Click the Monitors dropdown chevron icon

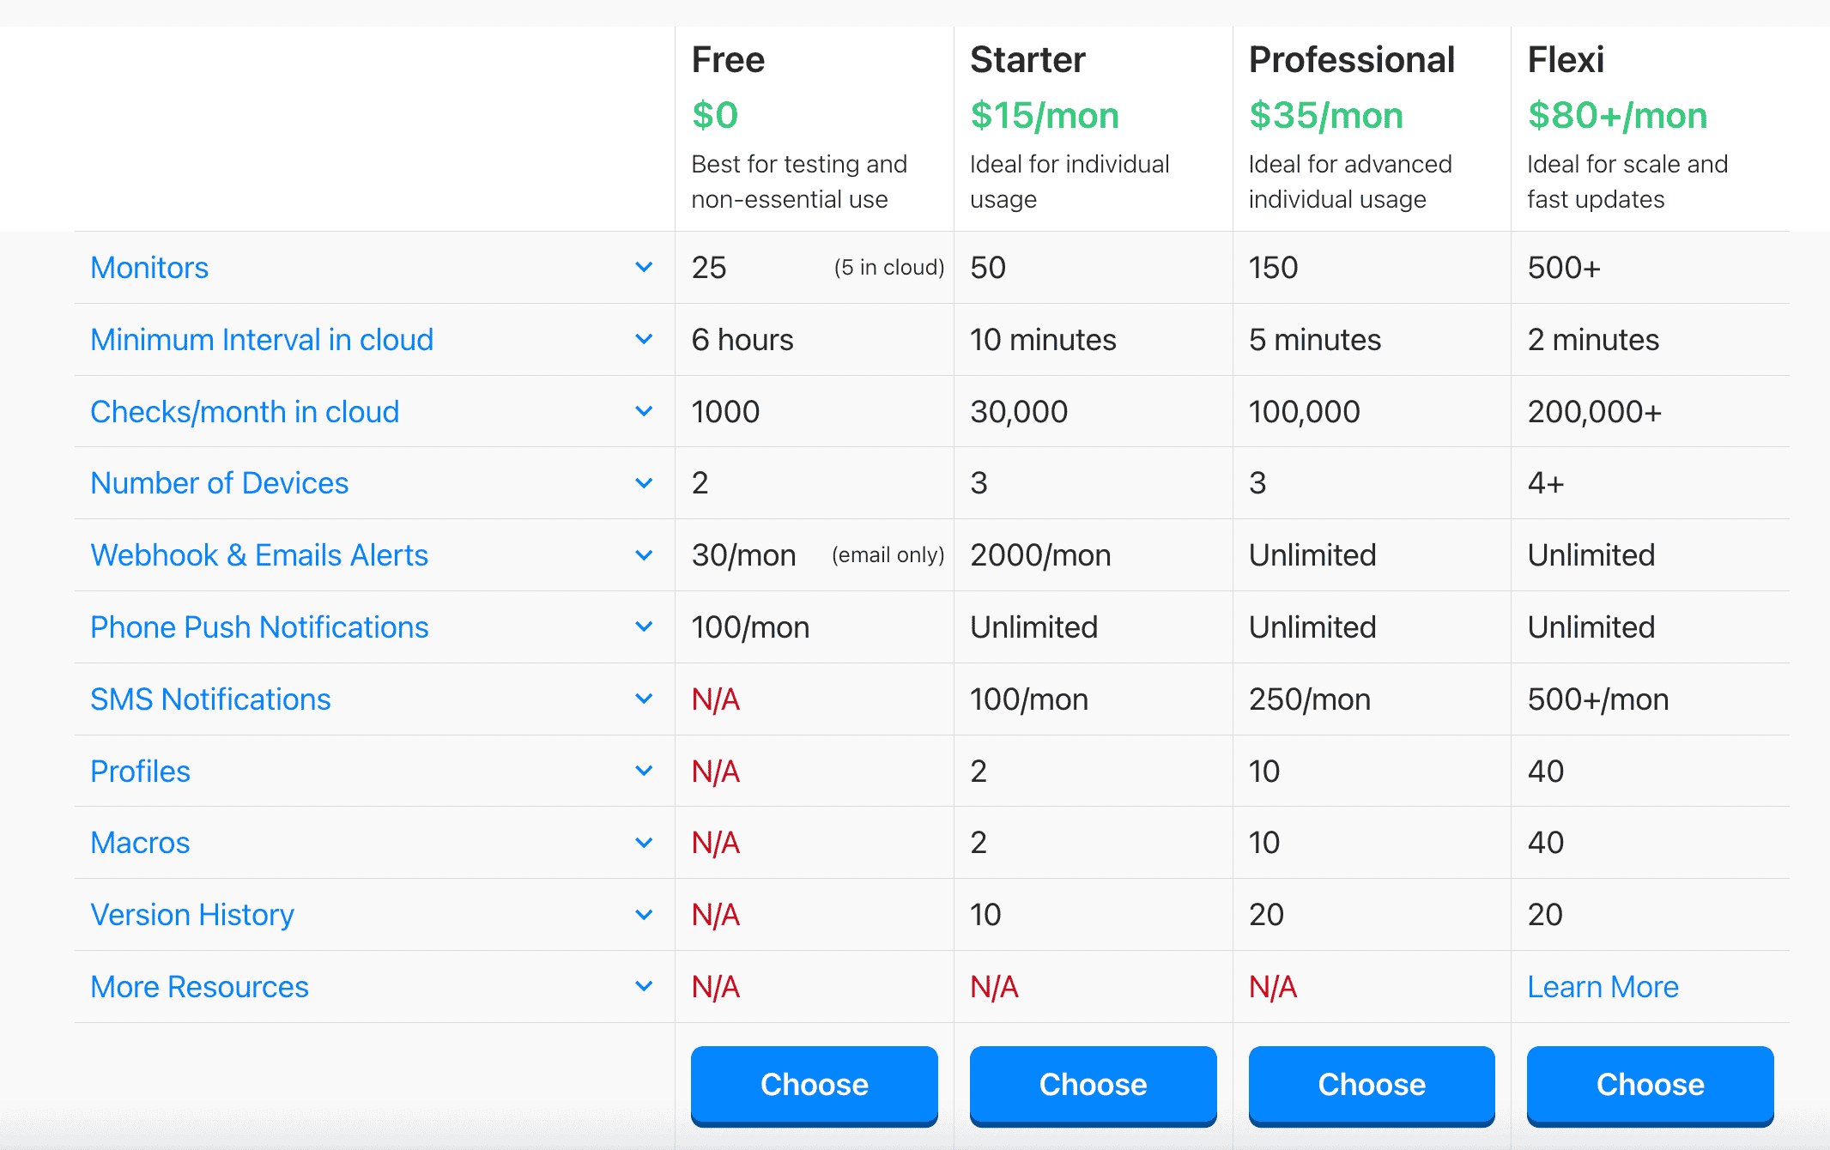tap(643, 266)
